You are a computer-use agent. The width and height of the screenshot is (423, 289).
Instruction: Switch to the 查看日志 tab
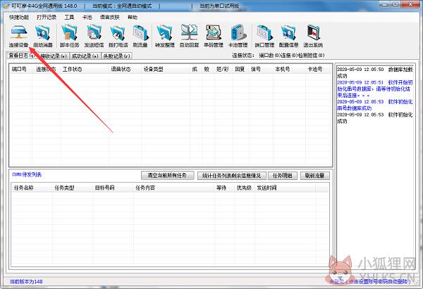[22, 56]
